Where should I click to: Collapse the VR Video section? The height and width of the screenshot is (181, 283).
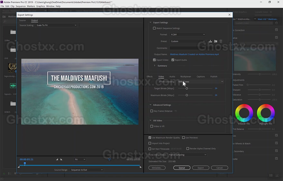(151, 120)
